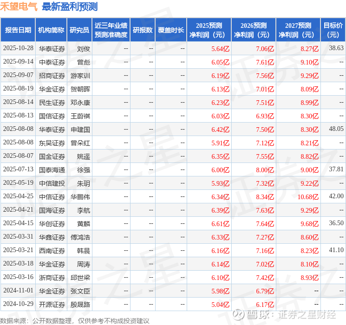This screenshot has height=325, width=346.
Task: Click researcher 刘俊
Action: [x=84, y=49]
